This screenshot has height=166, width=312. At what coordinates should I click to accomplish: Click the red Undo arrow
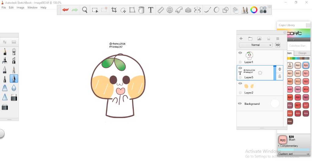[x=65, y=10]
